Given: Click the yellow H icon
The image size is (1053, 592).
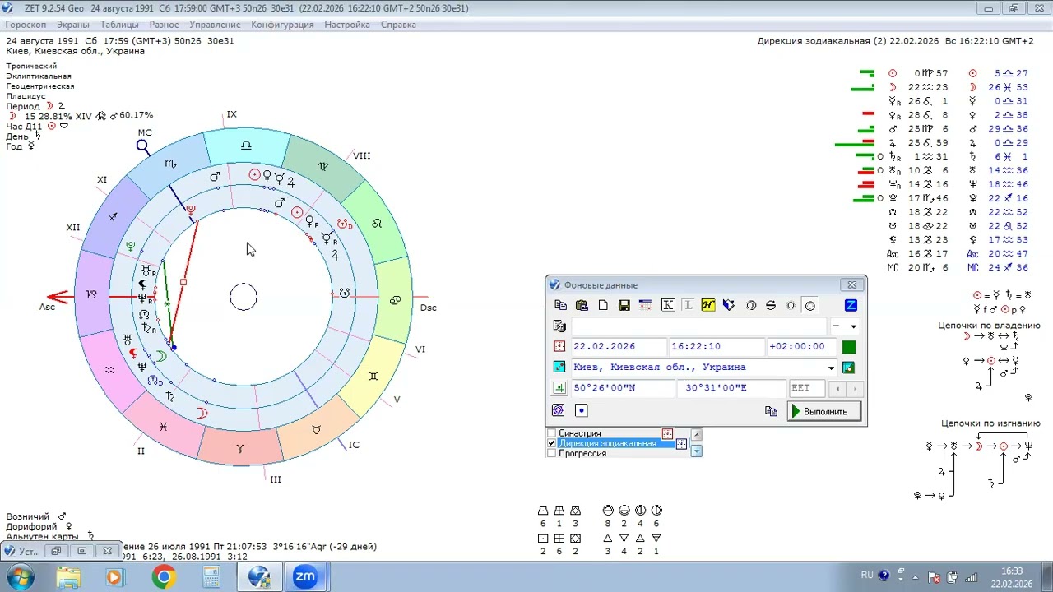Looking at the screenshot, I should click(707, 305).
